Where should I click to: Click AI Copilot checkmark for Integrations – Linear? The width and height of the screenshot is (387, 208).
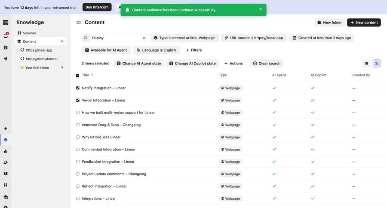click(313, 199)
